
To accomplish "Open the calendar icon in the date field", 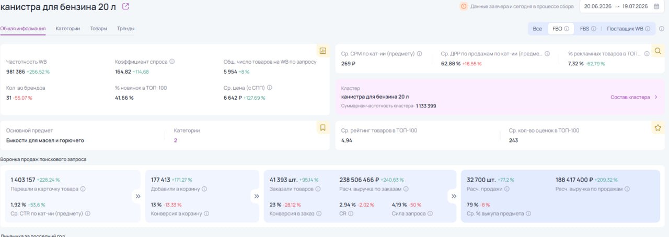I will 656,6.
